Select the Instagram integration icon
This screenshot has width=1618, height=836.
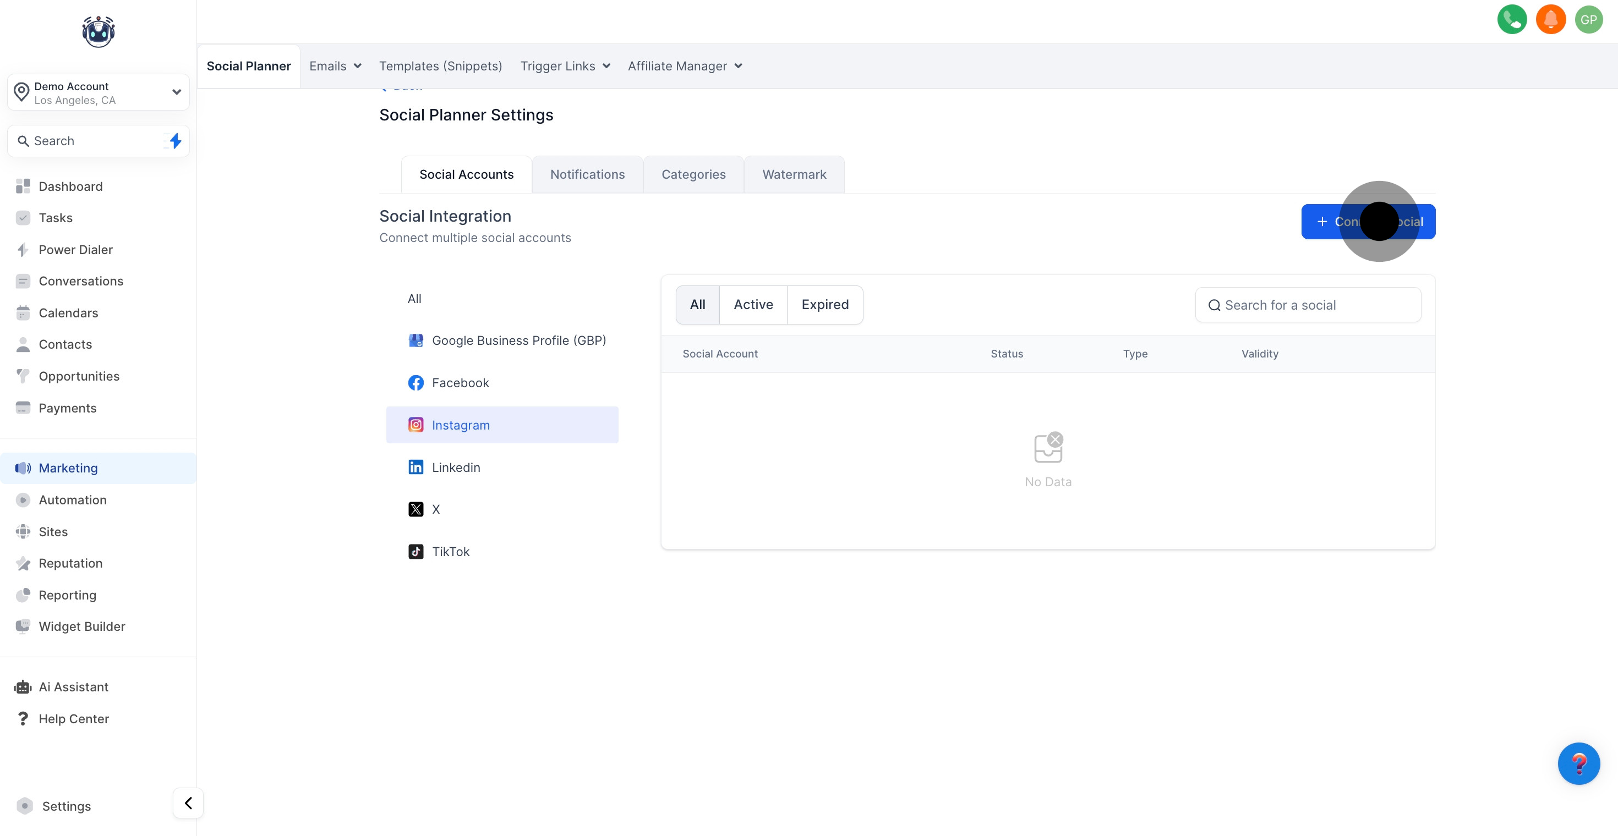point(416,425)
